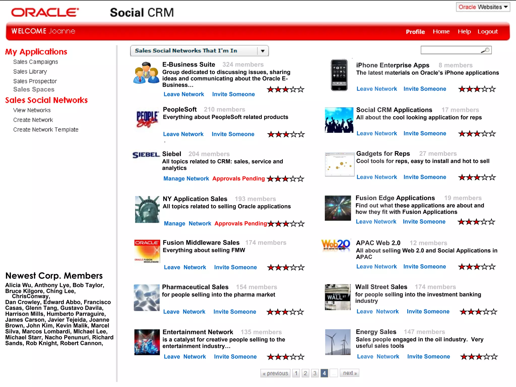Rate E-Business Suite using its star rating
This screenshot has width=516, height=387.
(x=286, y=89)
